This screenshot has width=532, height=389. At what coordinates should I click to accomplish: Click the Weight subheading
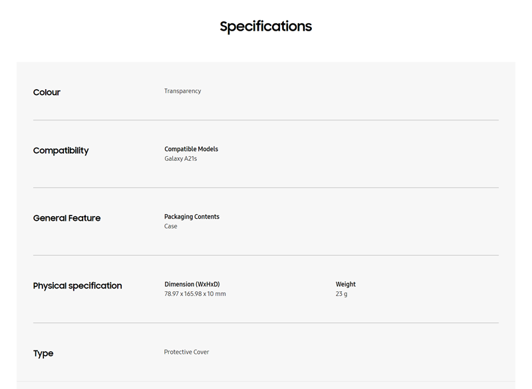pyautogui.click(x=345, y=285)
